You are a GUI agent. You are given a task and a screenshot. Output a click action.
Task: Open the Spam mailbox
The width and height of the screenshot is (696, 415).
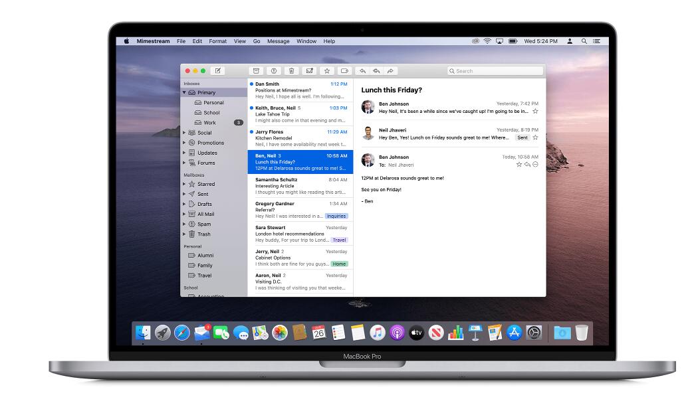[x=214, y=224]
